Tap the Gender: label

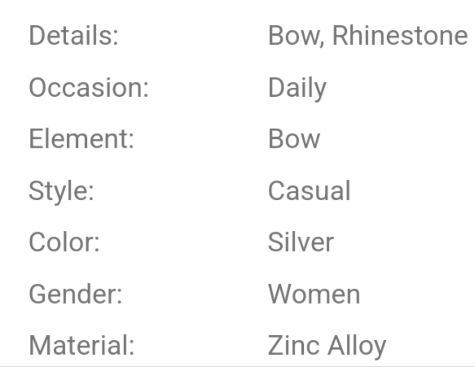(x=75, y=294)
